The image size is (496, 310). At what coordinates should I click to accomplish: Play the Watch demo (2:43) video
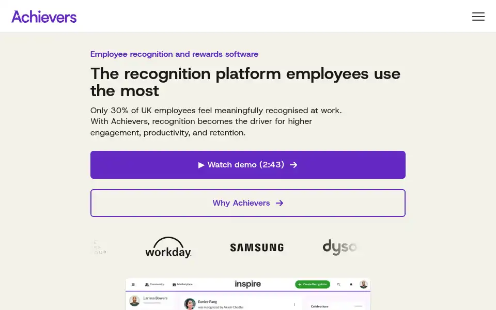pyautogui.click(x=247, y=165)
